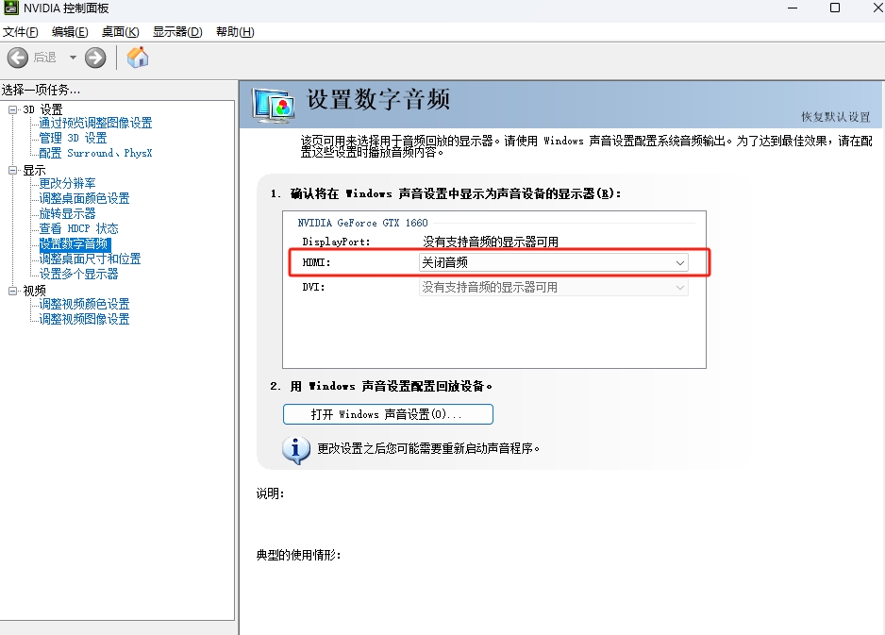The width and height of the screenshot is (885, 635).
Task: Open the Back history dropdown arrow
Action: tap(73, 58)
